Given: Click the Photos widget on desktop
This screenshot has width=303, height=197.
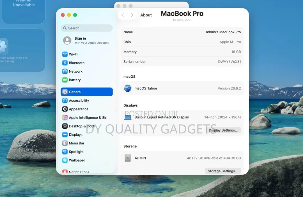Looking at the screenshot, I should click(23, 50).
